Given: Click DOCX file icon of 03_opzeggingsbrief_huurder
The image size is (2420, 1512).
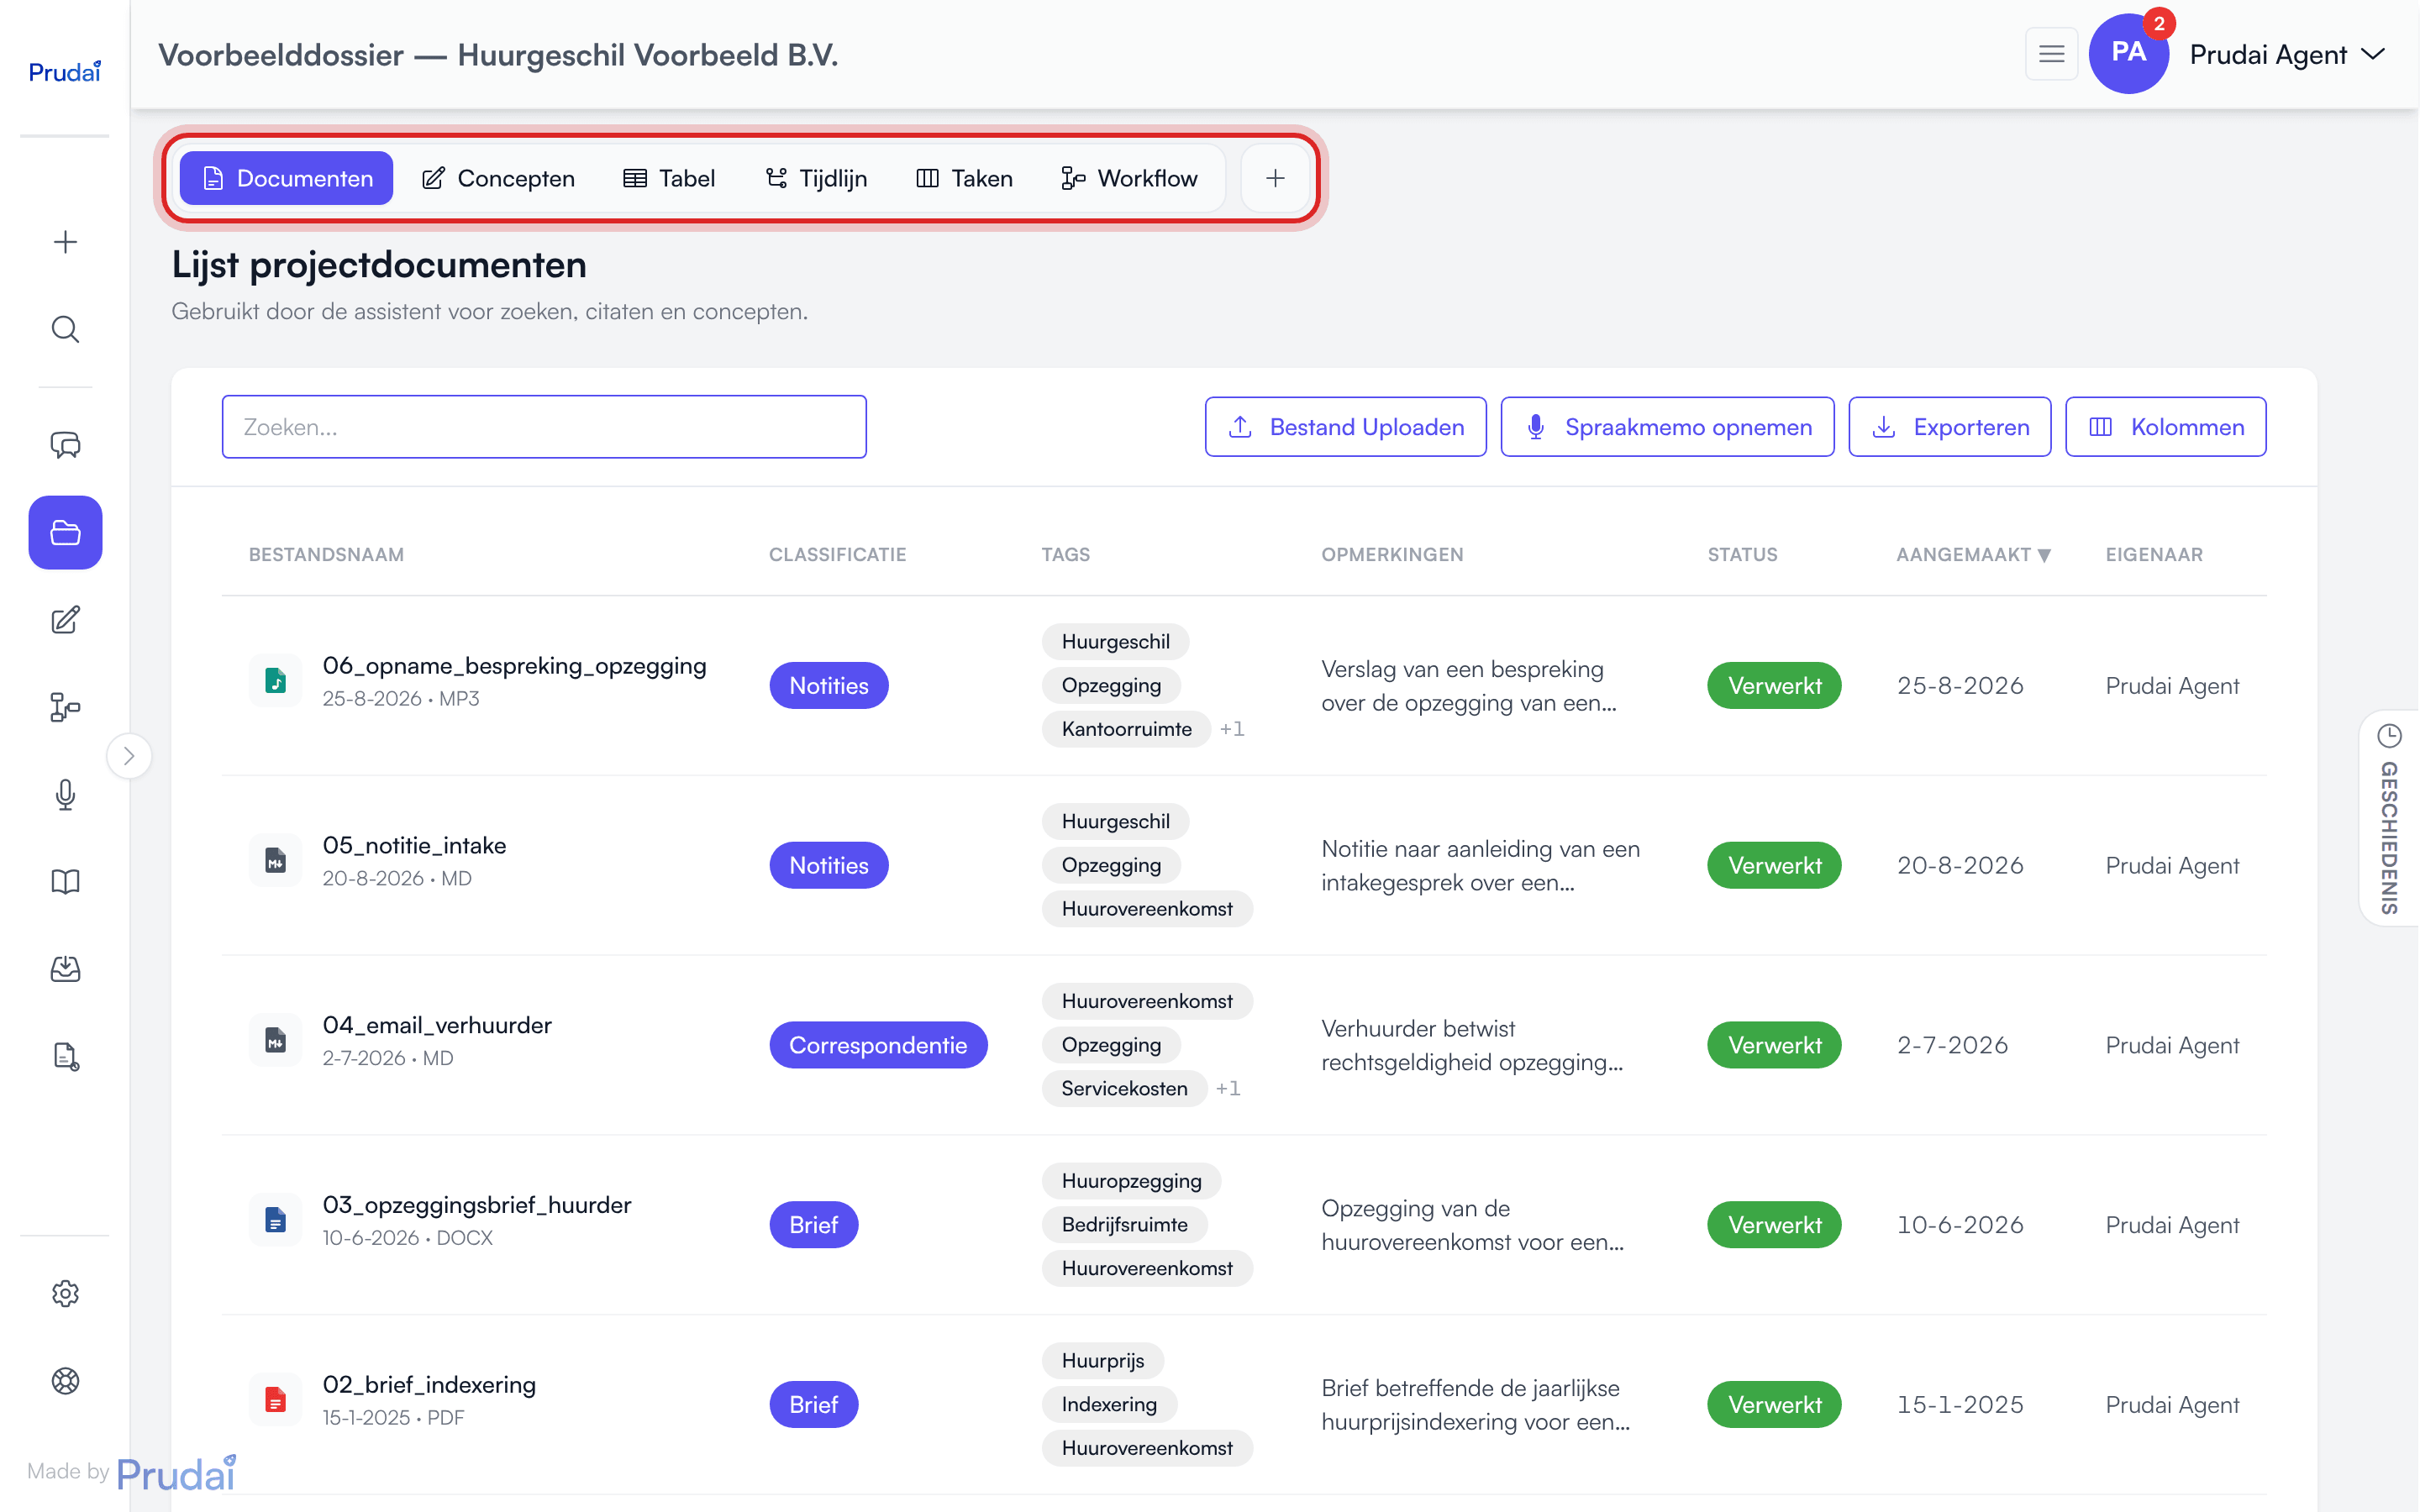Looking at the screenshot, I should [275, 1220].
